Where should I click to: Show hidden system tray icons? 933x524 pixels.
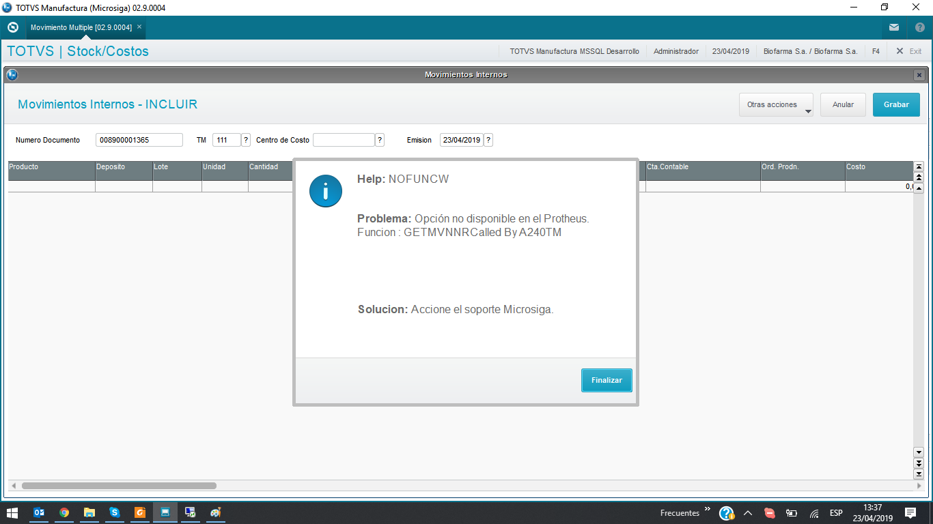coord(748,513)
